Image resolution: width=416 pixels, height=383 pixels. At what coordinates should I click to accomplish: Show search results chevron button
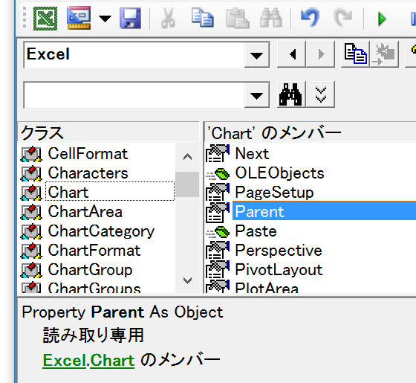click(x=320, y=94)
